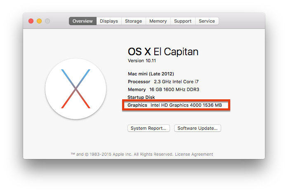Viewport: 288px width, 192px height.
Task: Click the Version 10.11 text
Action: [142, 61]
